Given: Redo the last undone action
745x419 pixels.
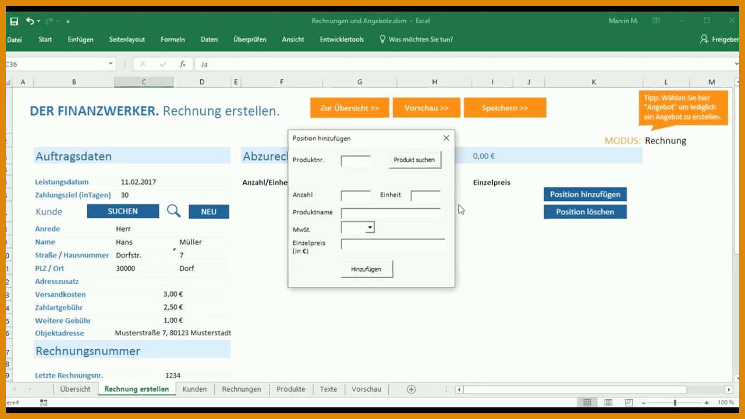Looking at the screenshot, I should click(x=48, y=21).
